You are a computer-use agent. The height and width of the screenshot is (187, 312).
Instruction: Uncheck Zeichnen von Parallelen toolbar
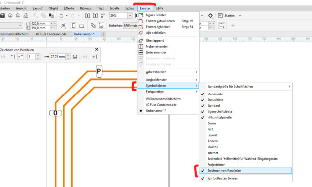(246, 171)
